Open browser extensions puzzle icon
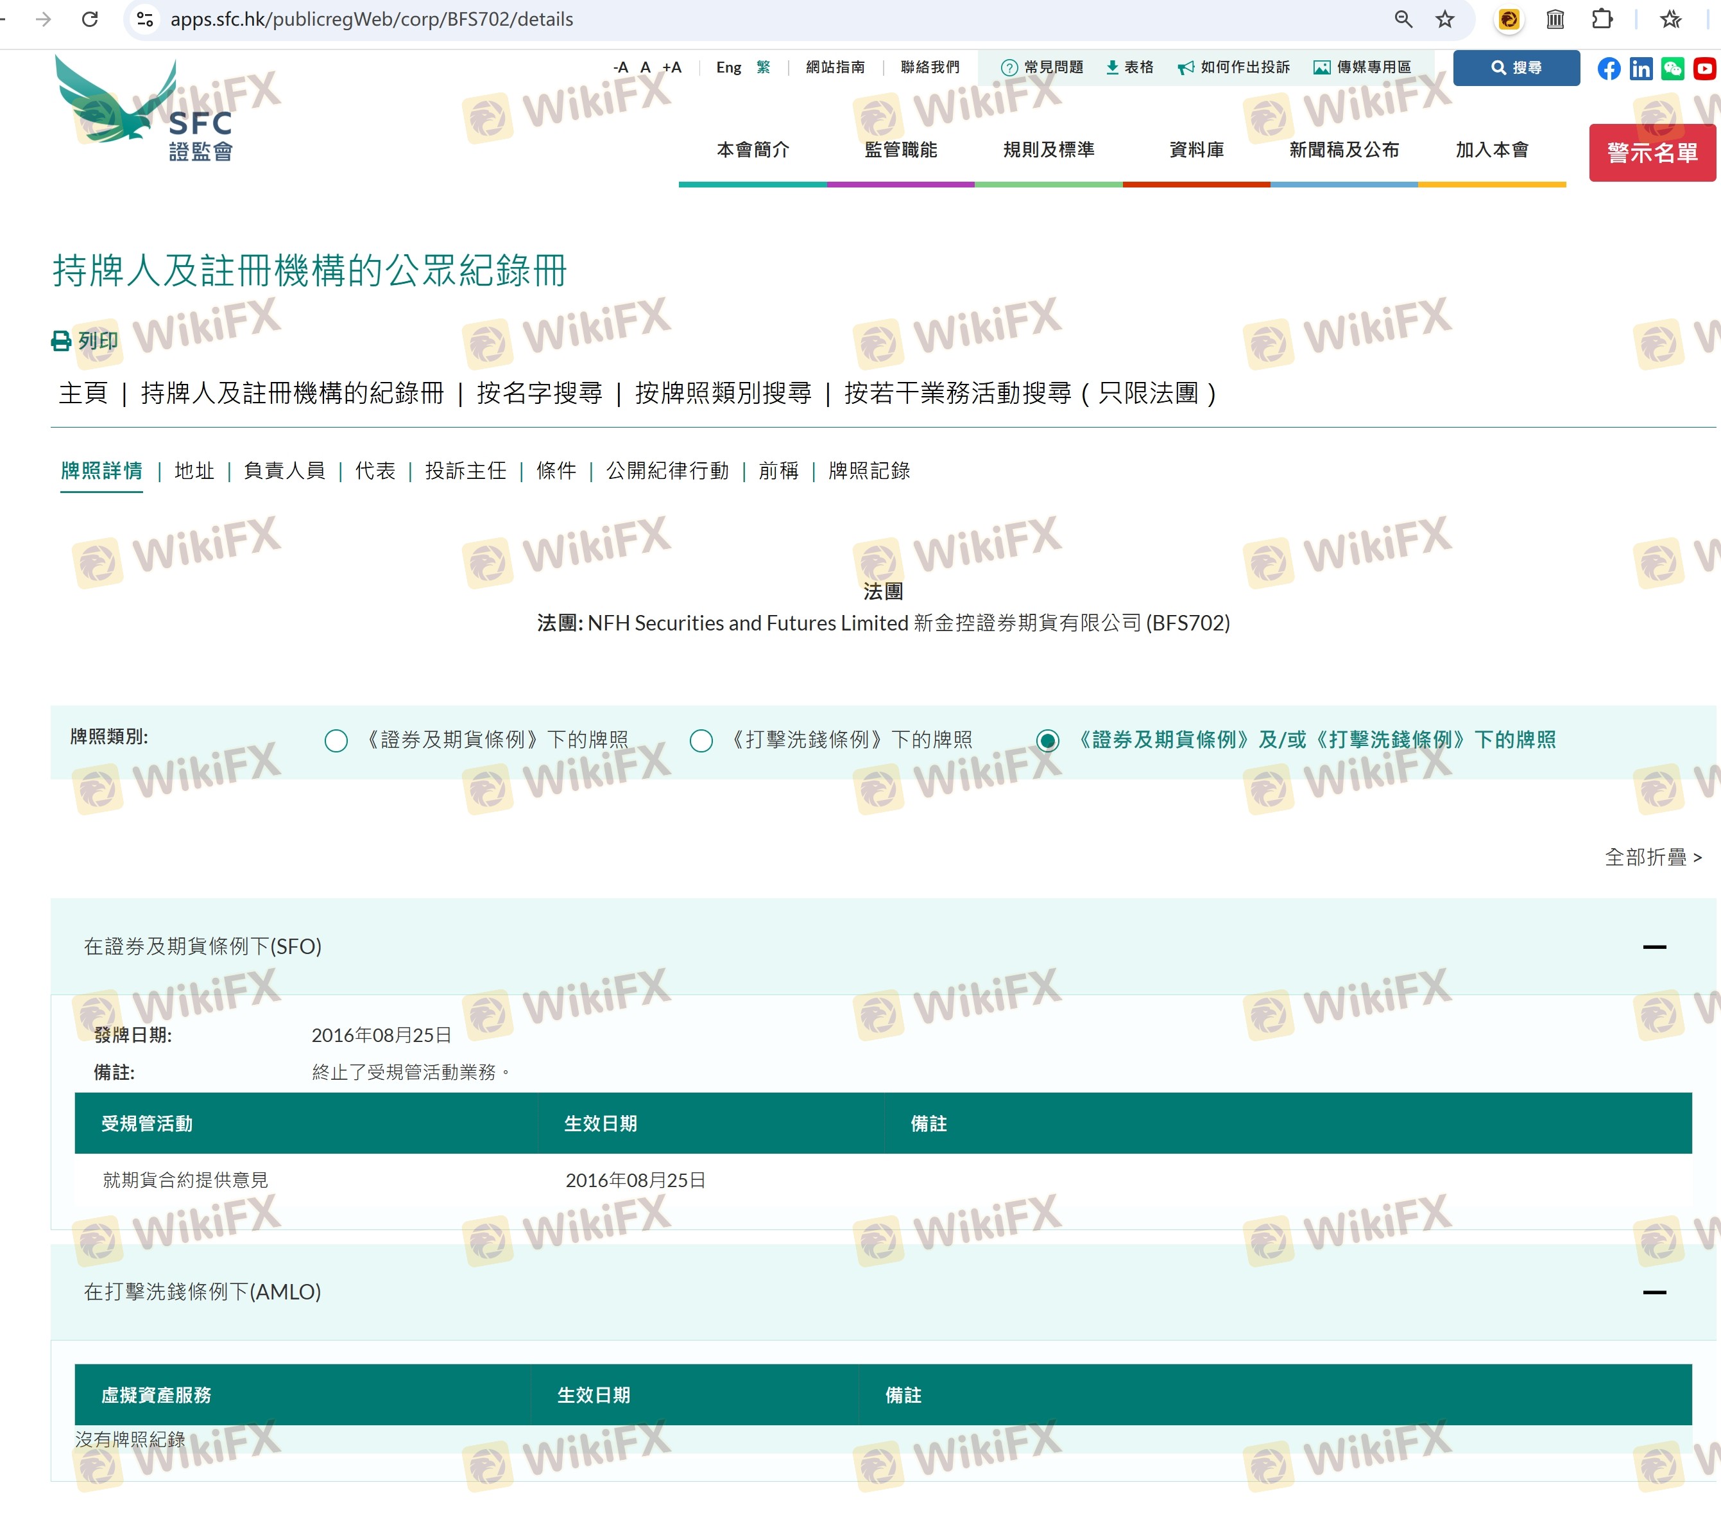The height and width of the screenshot is (1528, 1721). (x=1602, y=19)
